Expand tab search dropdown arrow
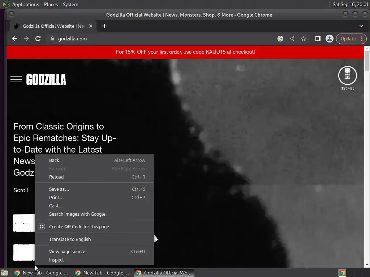This screenshot has width=370, height=277. (361, 26)
